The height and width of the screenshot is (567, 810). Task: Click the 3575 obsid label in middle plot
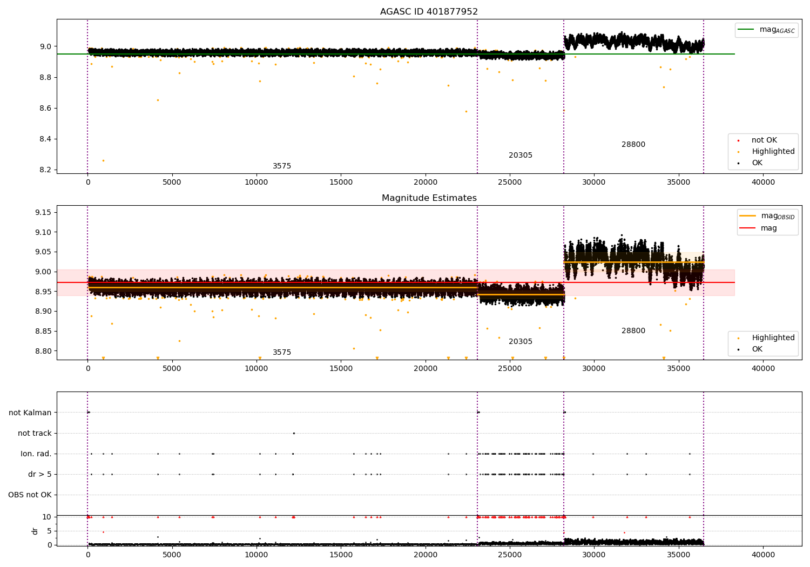click(x=282, y=353)
